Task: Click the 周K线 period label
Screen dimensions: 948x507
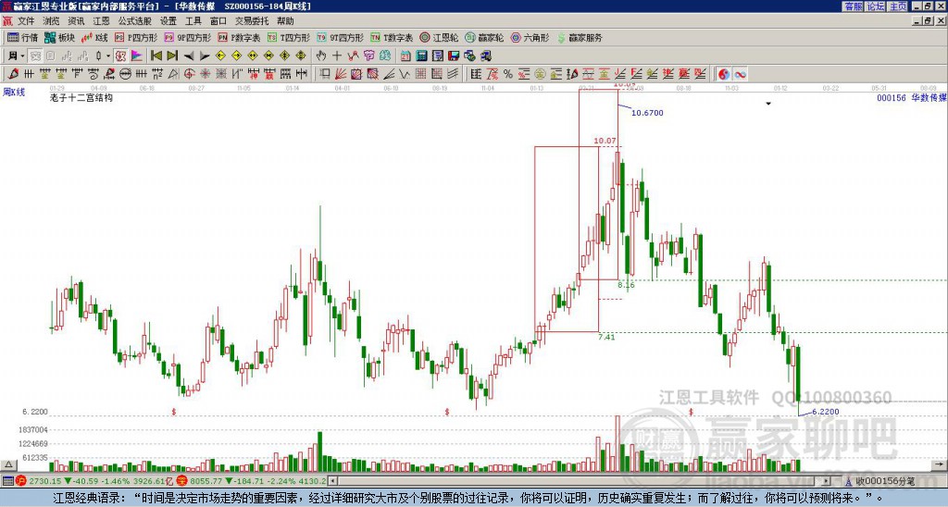Action: pos(14,93)
